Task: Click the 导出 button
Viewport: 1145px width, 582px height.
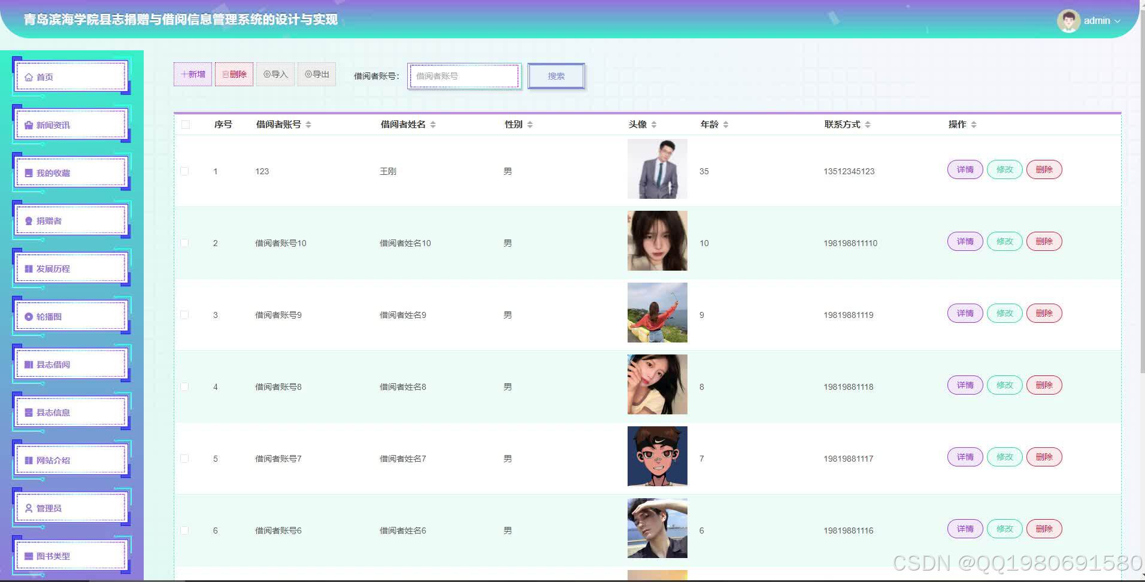Action: [317, 74]
